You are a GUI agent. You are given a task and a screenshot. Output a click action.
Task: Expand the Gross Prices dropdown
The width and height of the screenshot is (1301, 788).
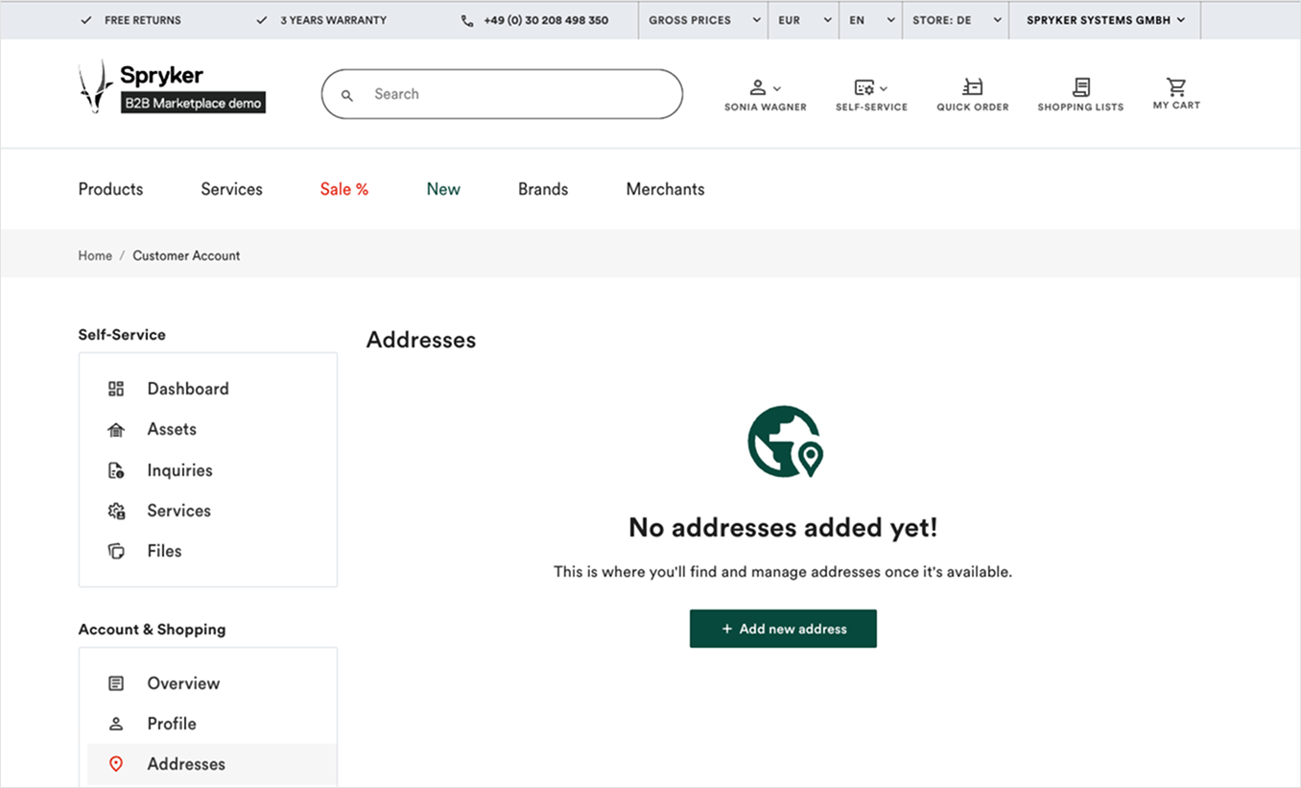pyautogui.click(x=703, y=20)
